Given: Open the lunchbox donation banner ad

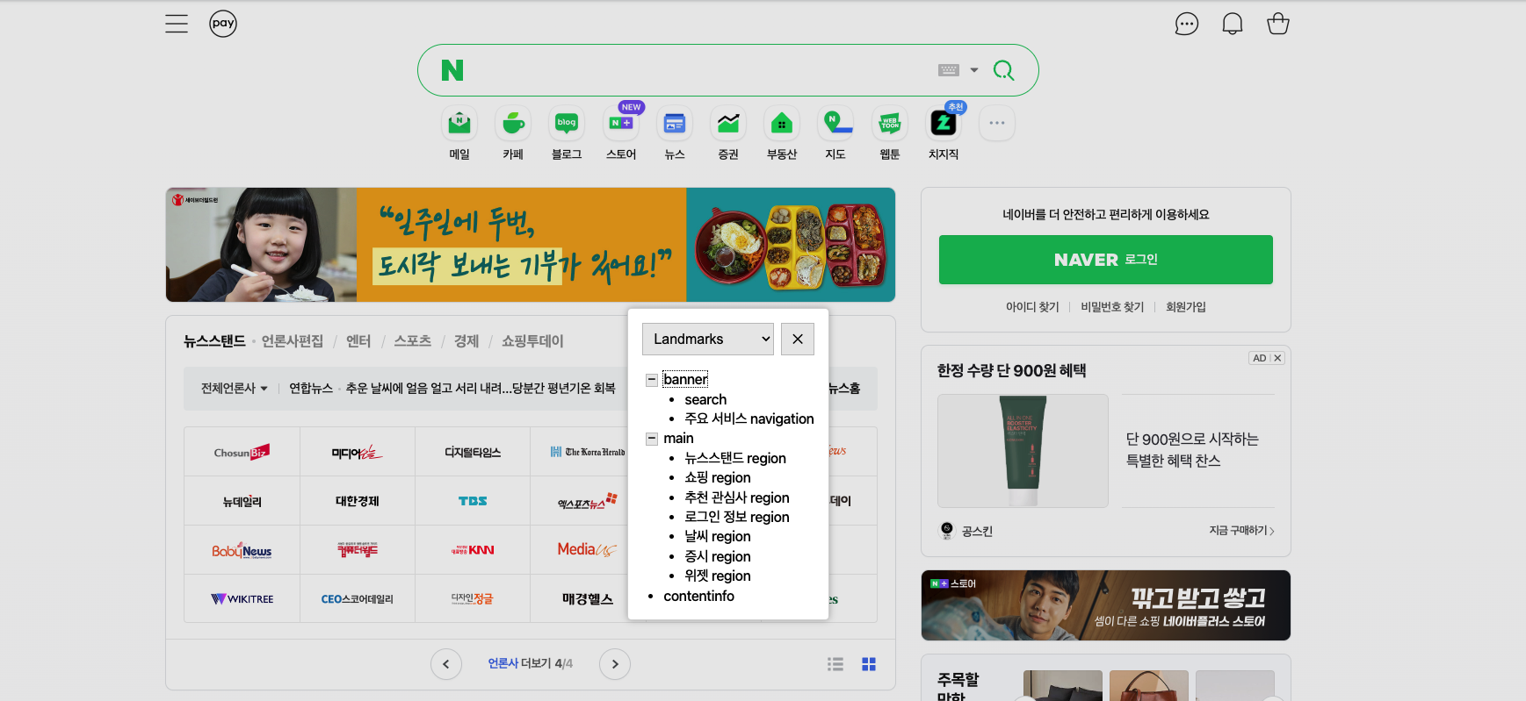Looking at the screenshot, I should [x=531, y=245].
